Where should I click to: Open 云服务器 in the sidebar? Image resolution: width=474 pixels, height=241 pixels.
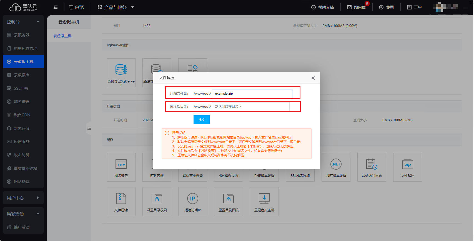[x=22, y=35]
